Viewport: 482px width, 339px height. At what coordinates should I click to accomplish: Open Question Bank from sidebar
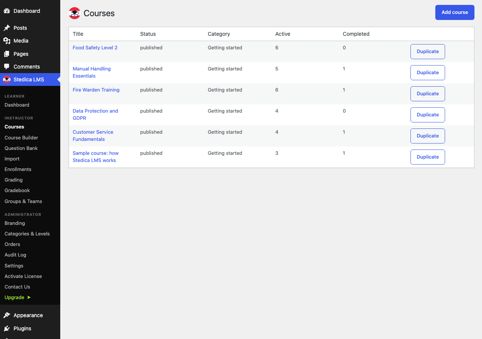click(x=21, y=148)
